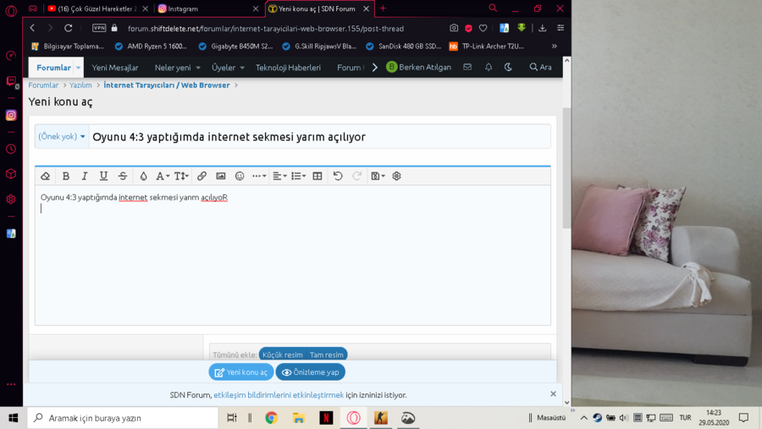Open Teknoloji Haberleri in navigation

288,68
